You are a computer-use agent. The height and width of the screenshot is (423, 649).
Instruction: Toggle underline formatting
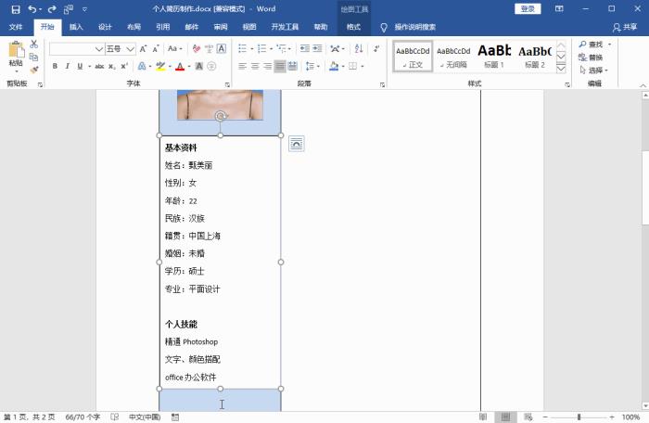[80, 66]
